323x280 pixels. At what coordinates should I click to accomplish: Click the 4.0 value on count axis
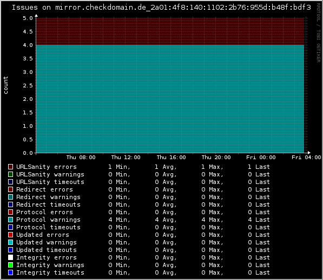(28, 45)
